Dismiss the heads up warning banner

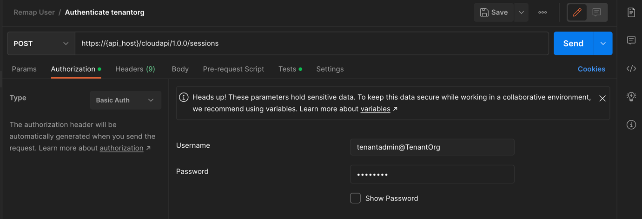(602, 98)
